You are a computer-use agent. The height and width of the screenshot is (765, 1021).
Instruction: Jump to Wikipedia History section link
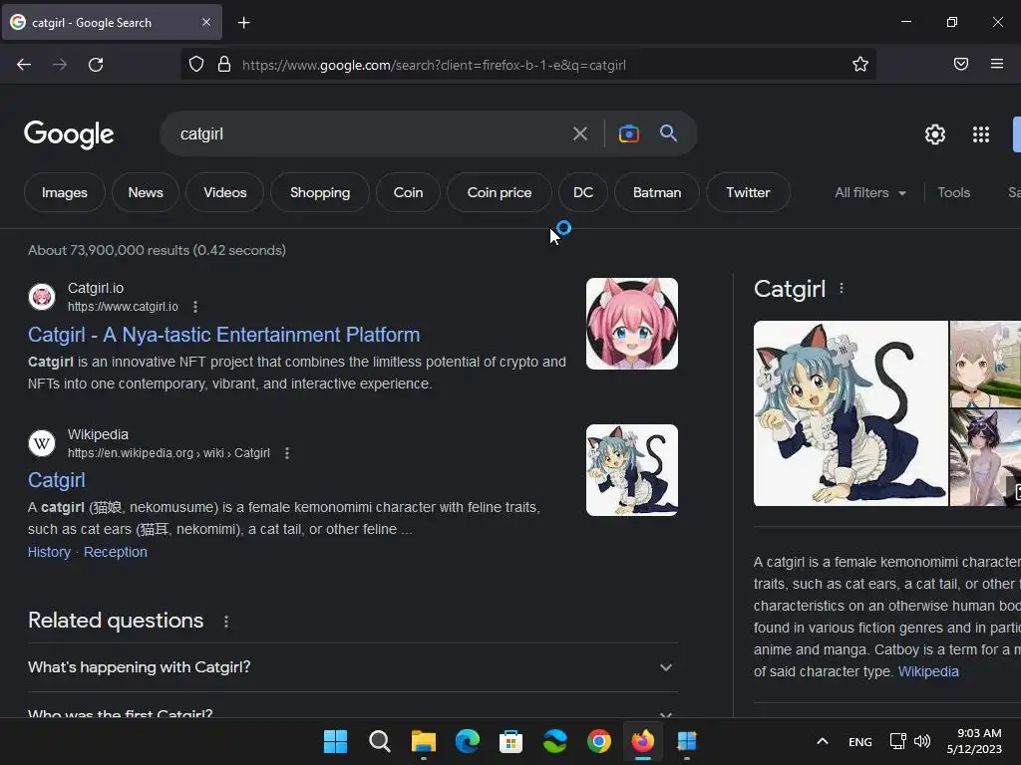click(49, 552)
